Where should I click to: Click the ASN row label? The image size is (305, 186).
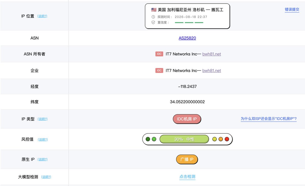point(35,38)
